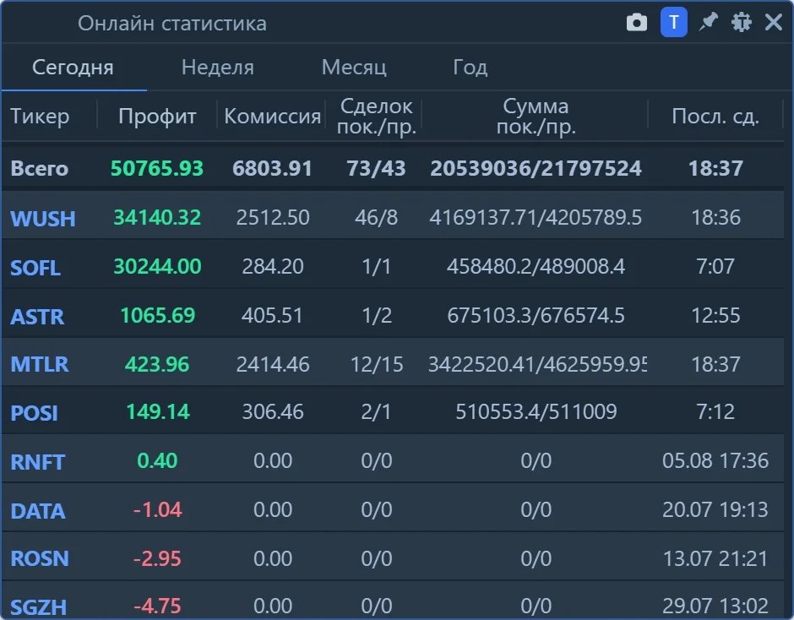Open the Год tab
The image size is (794, 620).
(x=470, y=68)
